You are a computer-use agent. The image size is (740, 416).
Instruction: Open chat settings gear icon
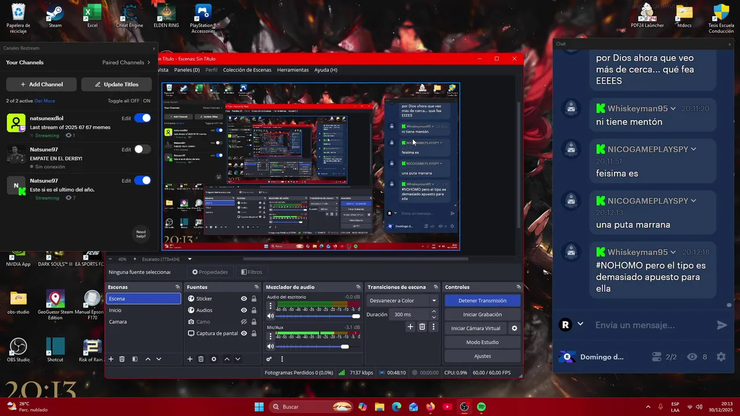coord(721,357)
